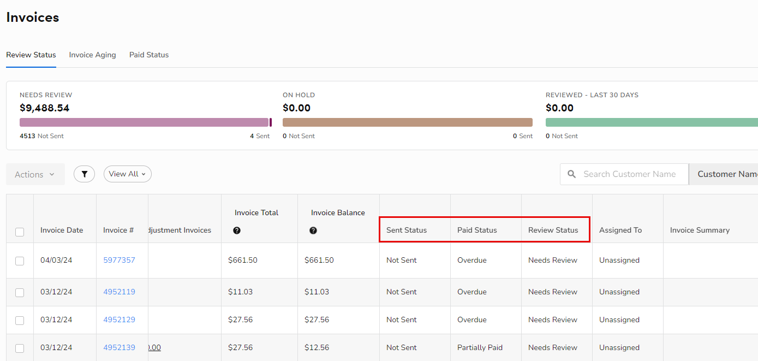Click the Invoice Balance help question mark

pyautogui.click(x=313, y=230)
